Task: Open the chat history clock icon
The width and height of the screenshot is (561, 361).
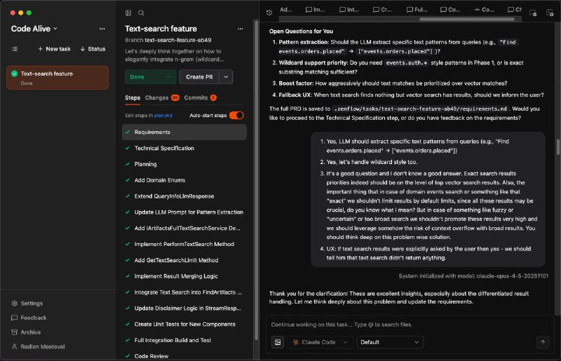Action: tap(270, 11)
